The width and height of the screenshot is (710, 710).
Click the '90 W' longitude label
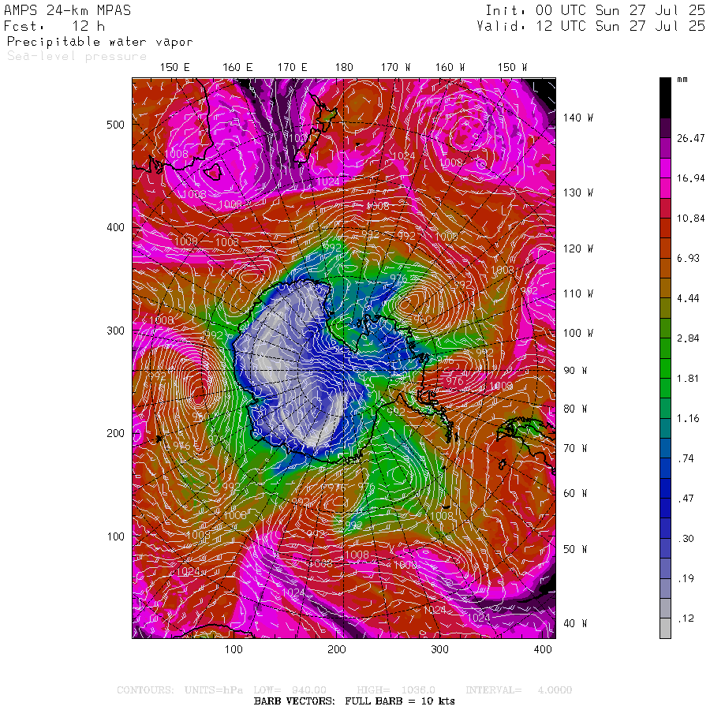tap(575, 371)
